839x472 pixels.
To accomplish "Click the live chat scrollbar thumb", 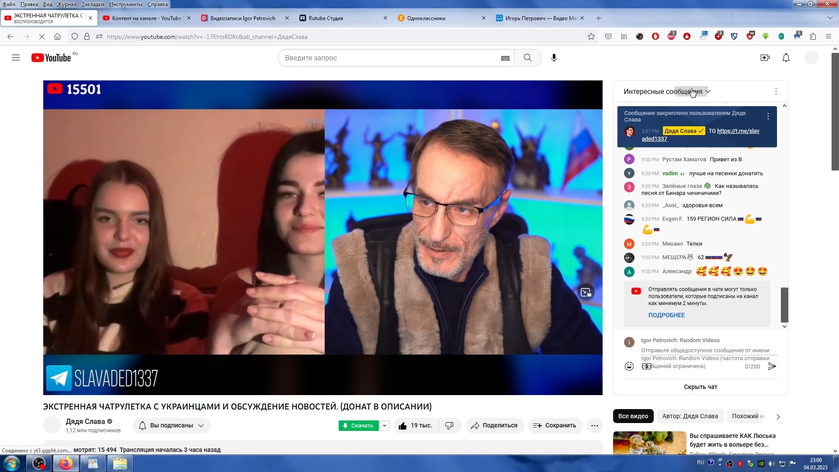I will click(784, 305).
